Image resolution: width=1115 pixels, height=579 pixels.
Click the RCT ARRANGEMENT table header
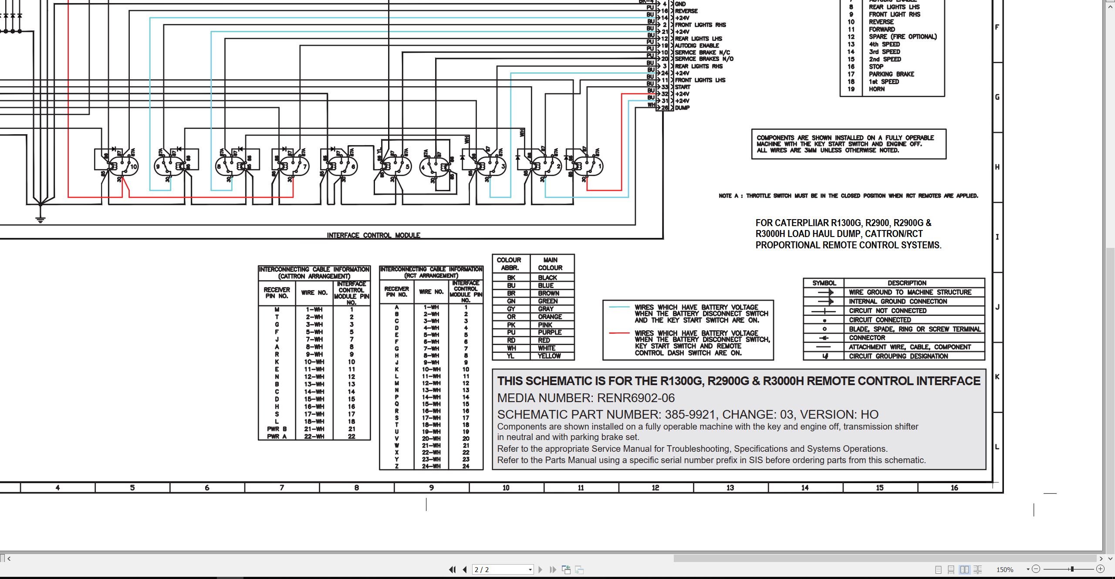click(x=431, y=272)
